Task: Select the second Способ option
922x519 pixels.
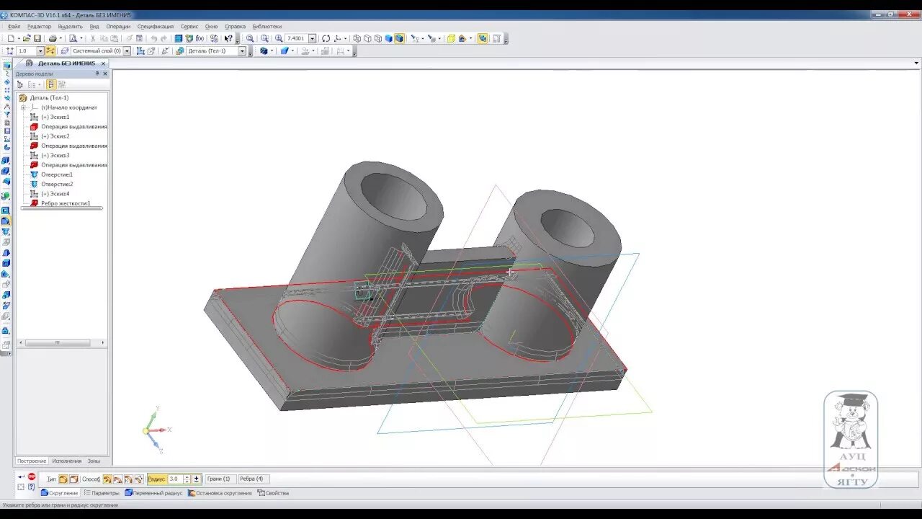Action: (x=118, y=479)
